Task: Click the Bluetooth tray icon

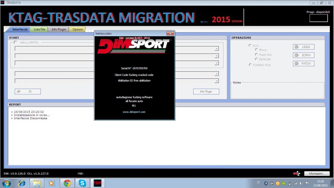Action: point(266,183)
